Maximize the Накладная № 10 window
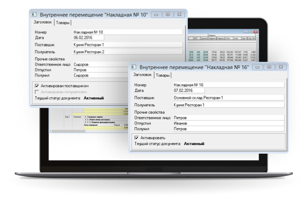308x199 pixels. pos(168,15)
